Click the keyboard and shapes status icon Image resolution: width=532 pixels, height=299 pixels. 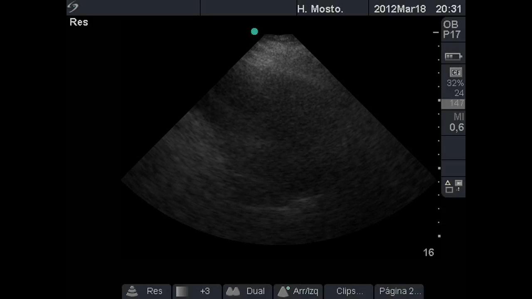(x=453, y=186)
